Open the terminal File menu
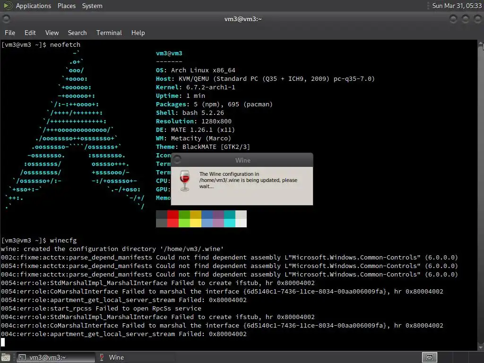 coord(9,33)
